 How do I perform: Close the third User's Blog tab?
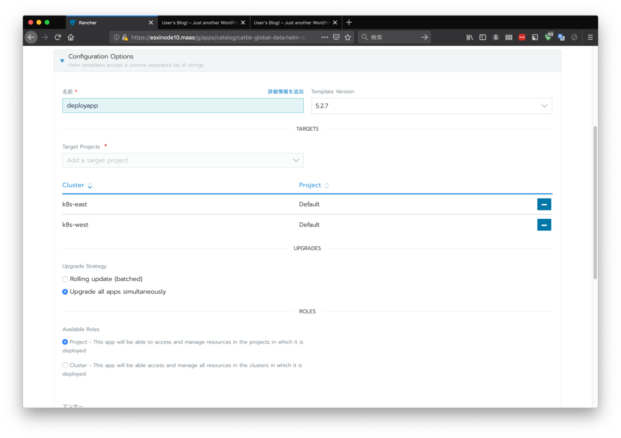click(x=335, y=23)
